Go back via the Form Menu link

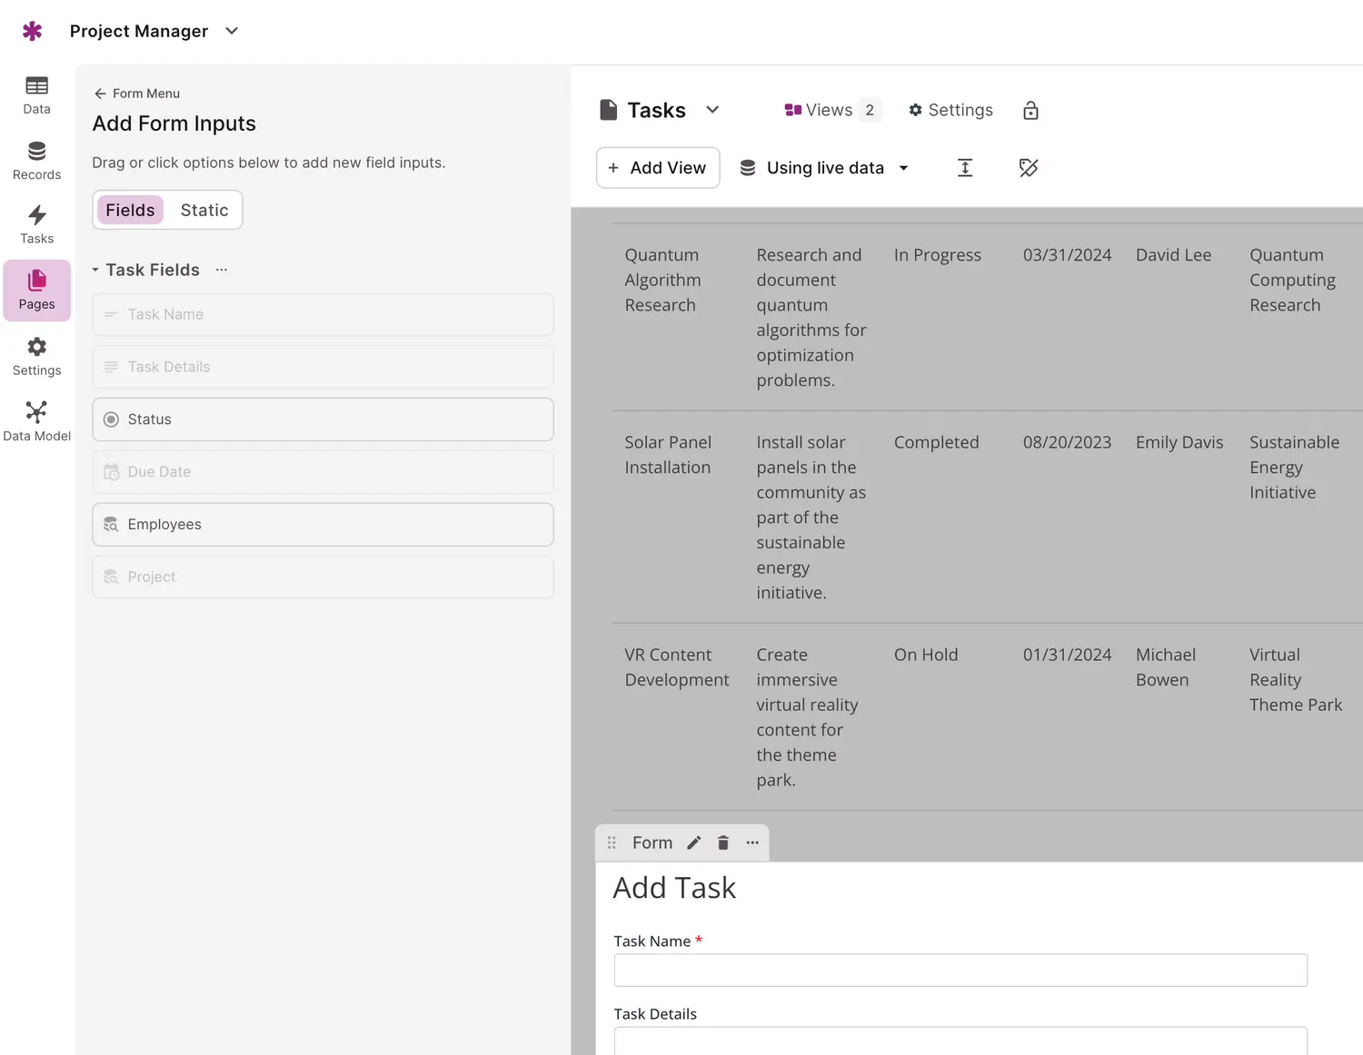pyautogui.click(x=136, y=94)
